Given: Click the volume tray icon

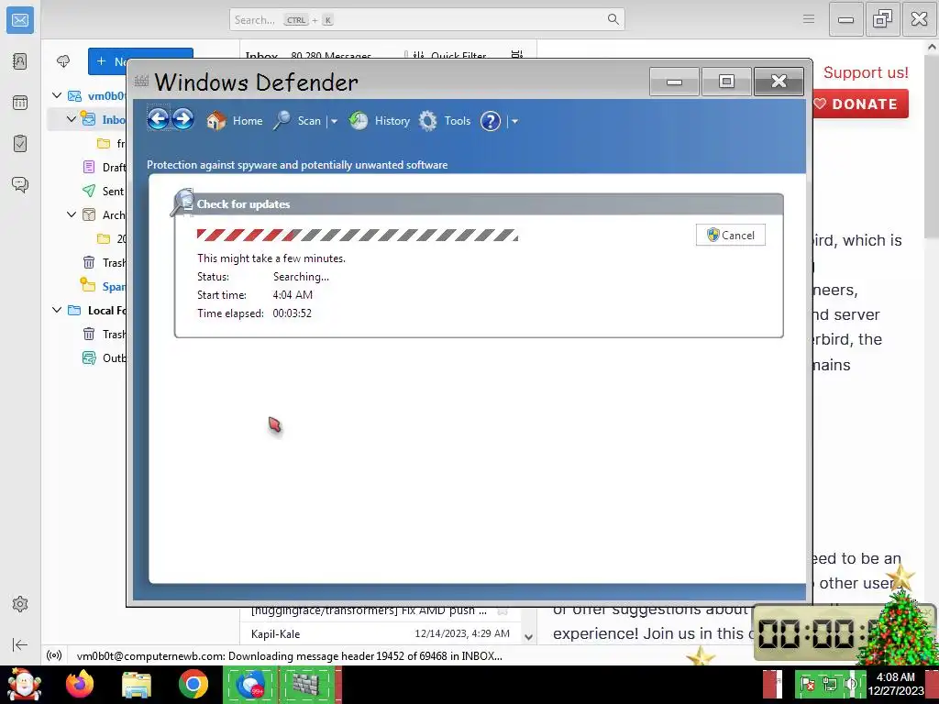Looking at the screenshot, I should [851, 684].
